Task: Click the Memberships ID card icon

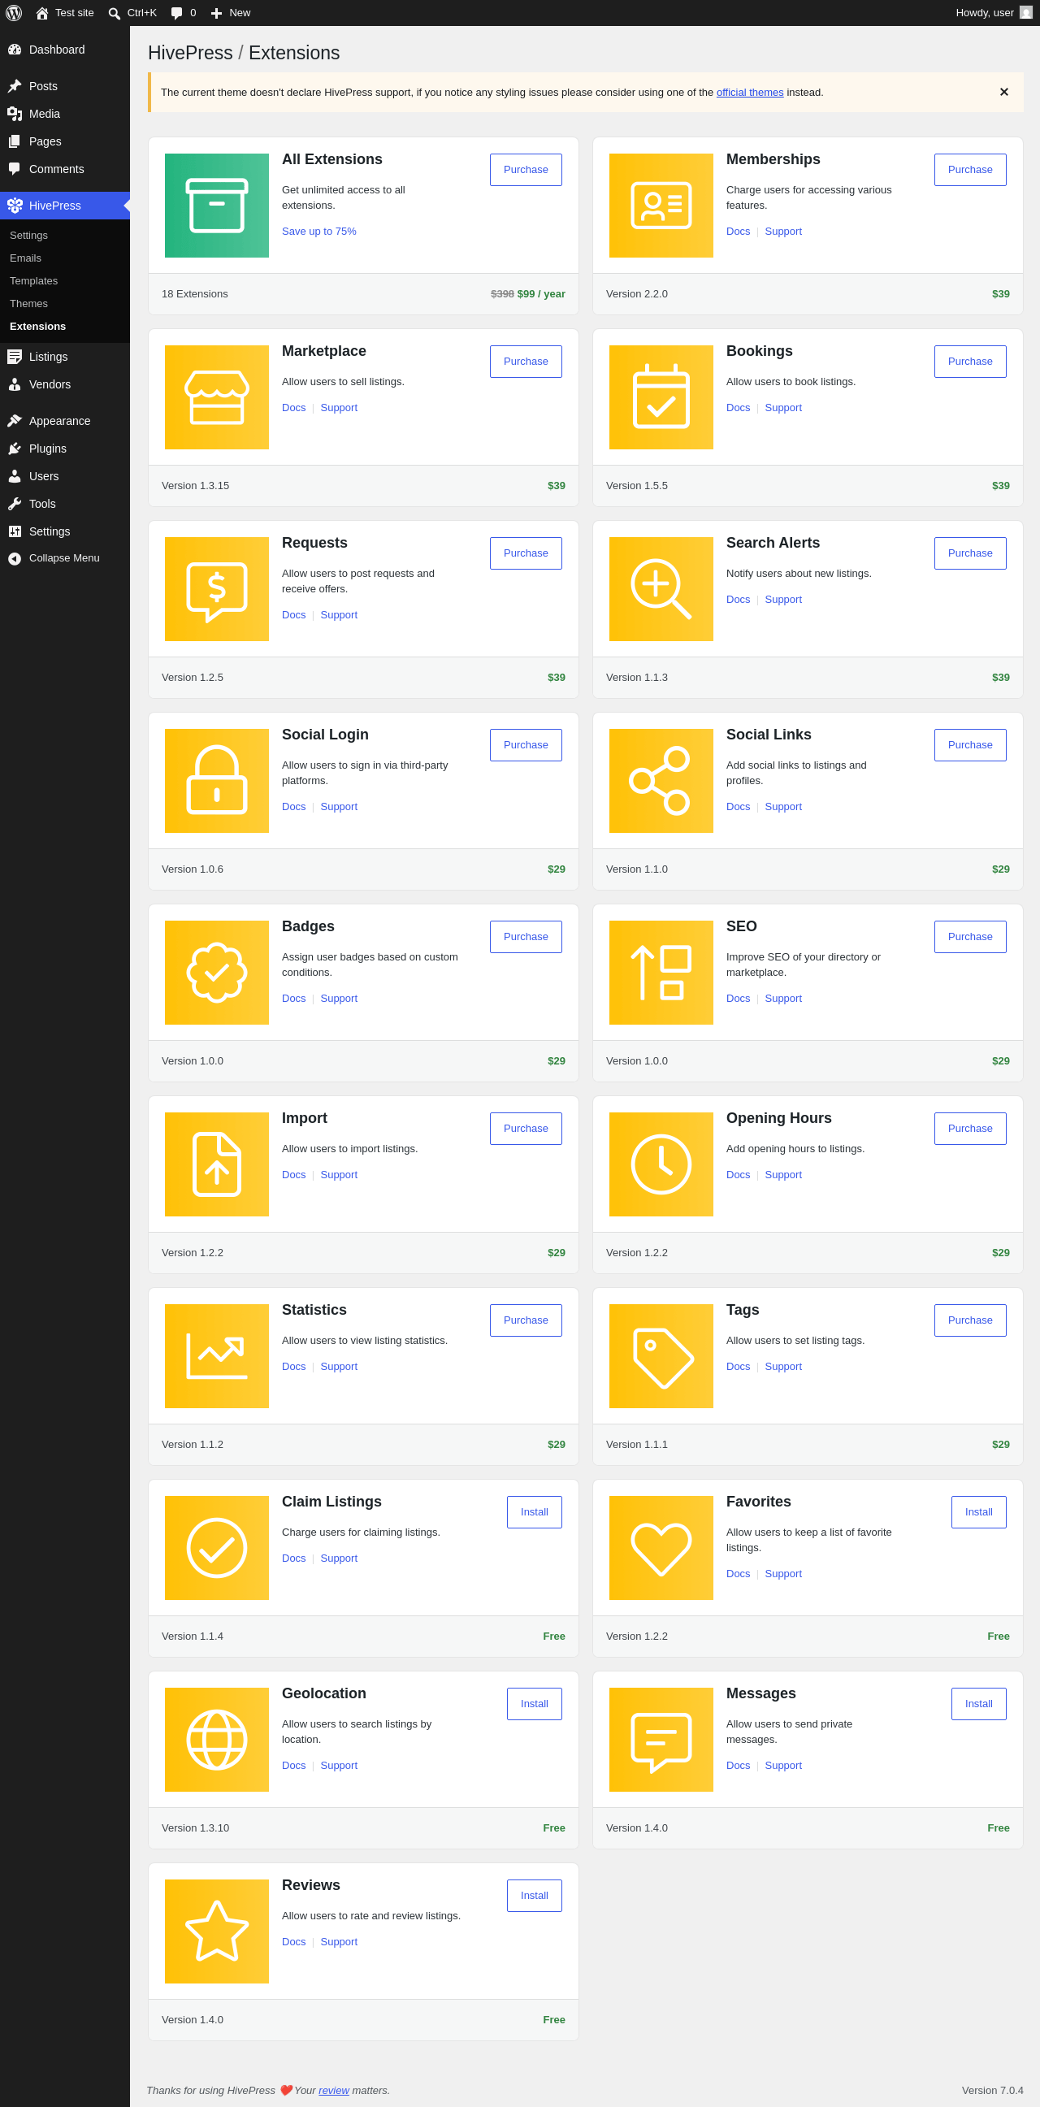Action: click(661, 206)
